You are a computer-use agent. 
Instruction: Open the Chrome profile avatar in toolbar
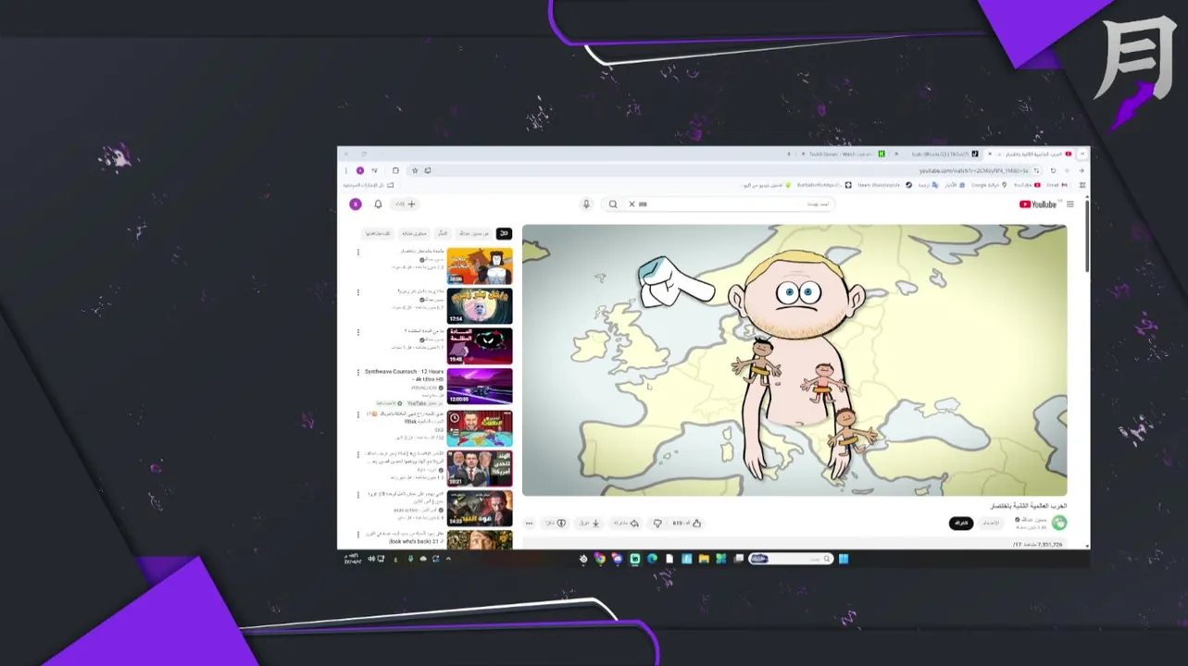[360, 170]
